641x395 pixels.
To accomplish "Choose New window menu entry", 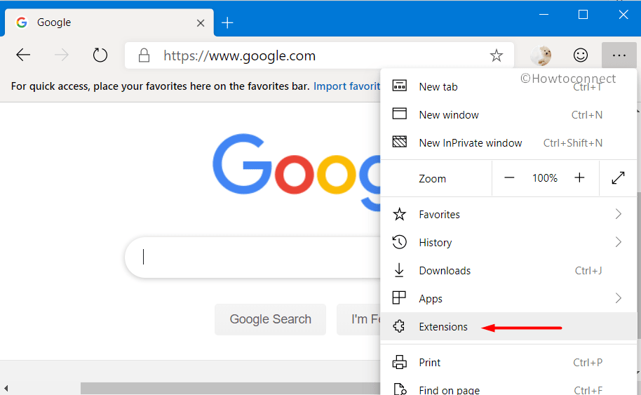I will tap(508, 115).
